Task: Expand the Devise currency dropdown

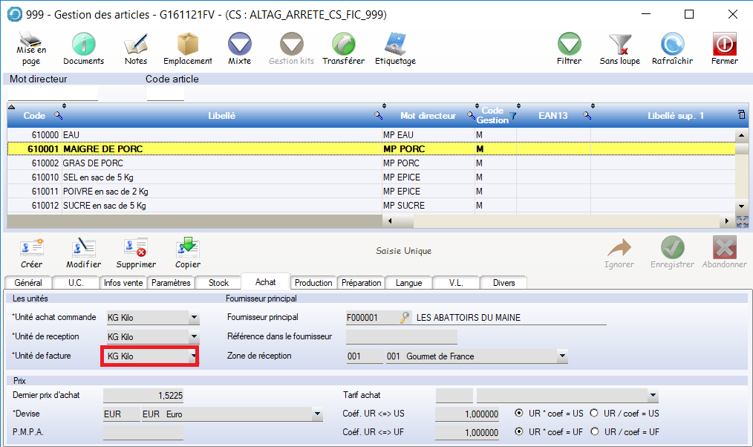Action: pos(317,414)
